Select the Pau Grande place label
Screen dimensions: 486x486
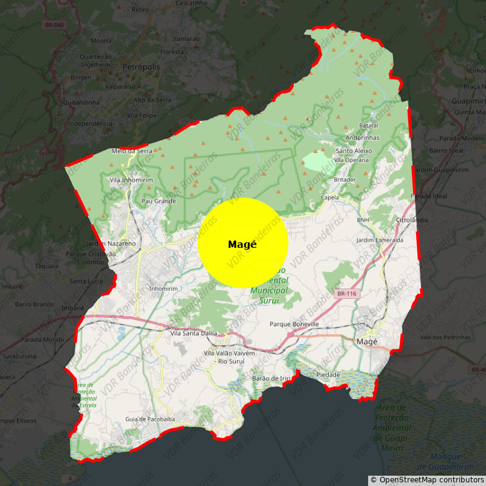pos(158,201)
